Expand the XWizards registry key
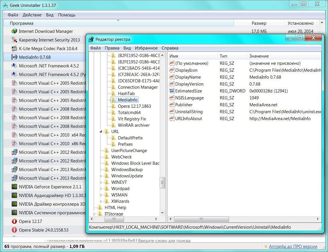328x252 pixels. click(101, 201)
